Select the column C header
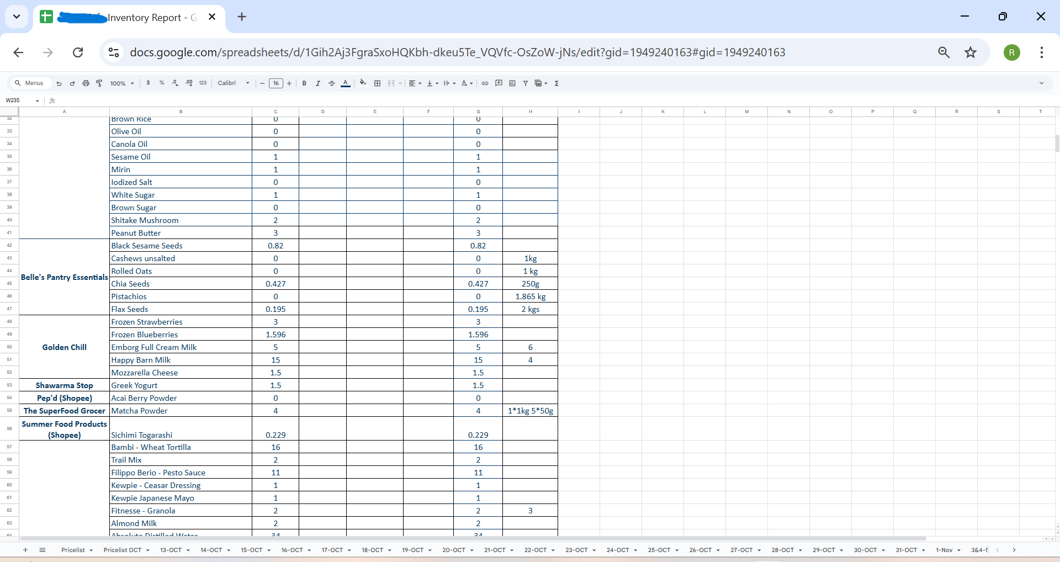Screen dimensions: 1060x562 click(275, 112)
